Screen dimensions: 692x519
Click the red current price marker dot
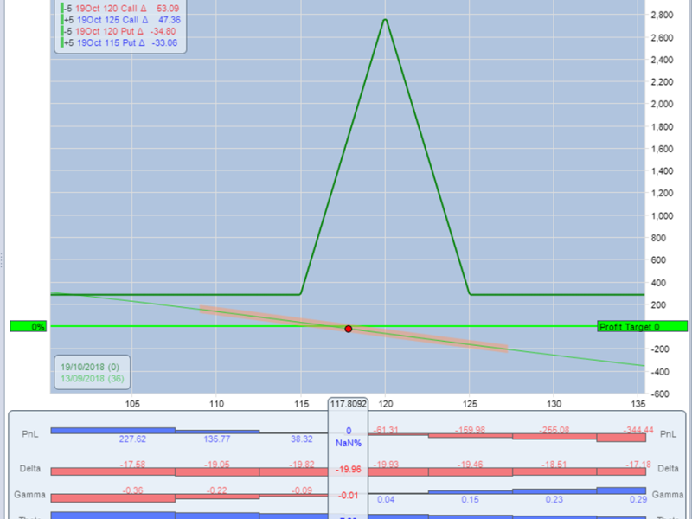[x=349, y=329]
